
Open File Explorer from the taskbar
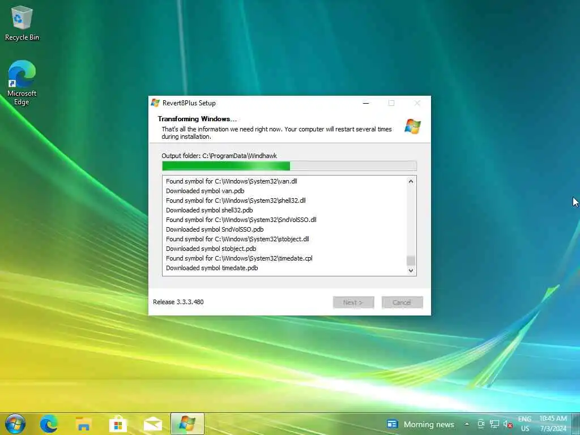click(84, 424)
